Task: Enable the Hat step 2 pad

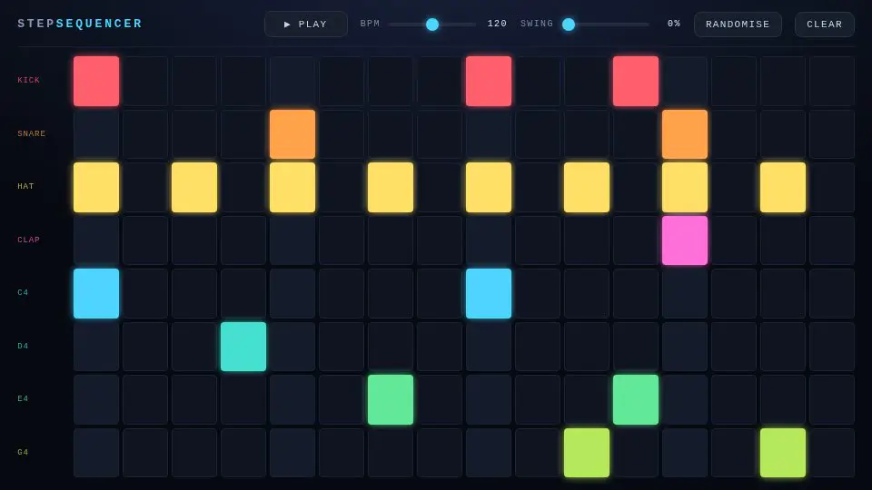Action: (x=145, y=187)
